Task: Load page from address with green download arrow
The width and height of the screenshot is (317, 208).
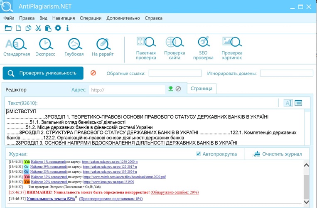Action: [171, 89]
